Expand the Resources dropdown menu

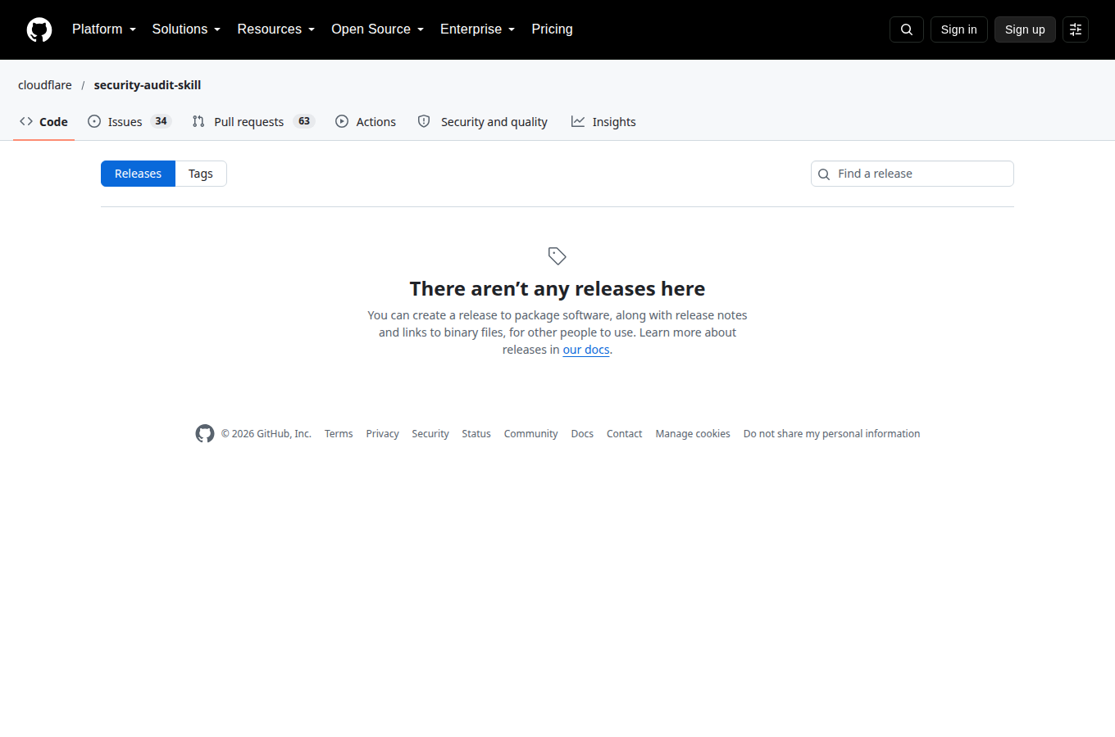click(276, 29)
